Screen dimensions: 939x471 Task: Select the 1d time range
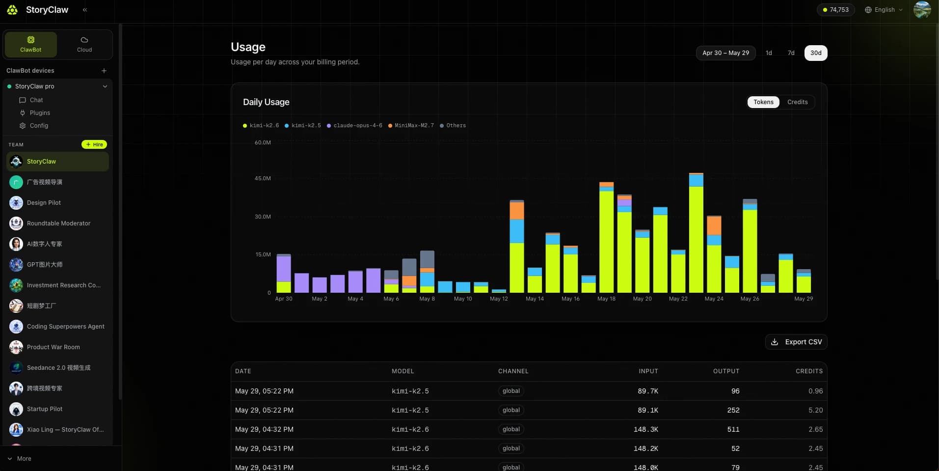tap(769, 53)
